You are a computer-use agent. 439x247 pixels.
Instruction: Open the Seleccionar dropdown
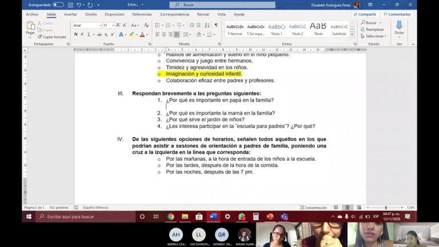tap(373, 36)
